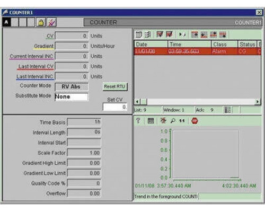Click the question mark help icon in trend toolbar
265x212 pixels.
point(138,121)
